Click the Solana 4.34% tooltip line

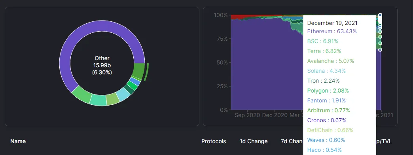326,71
